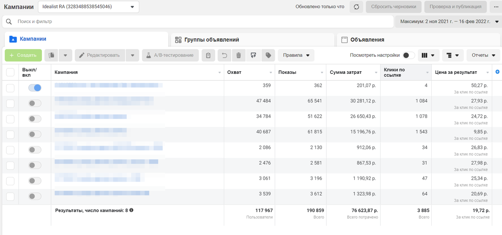Open the Сумма затрат column sort arrow
Image resolution: width=502 pixels, height=235 pixels.
pyautogui.click(x=376, y=73)
